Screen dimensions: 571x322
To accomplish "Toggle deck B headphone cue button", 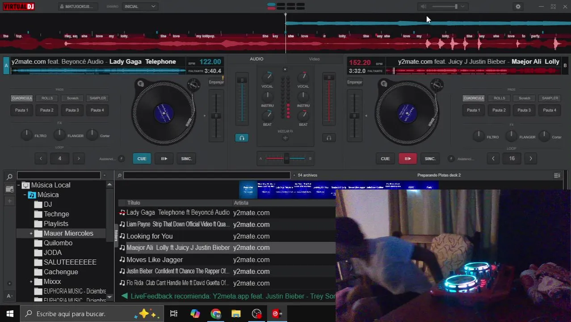I will click(x=329, y=138).
